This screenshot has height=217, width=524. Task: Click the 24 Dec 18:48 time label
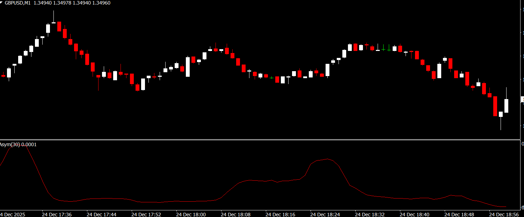click(459, 214)
